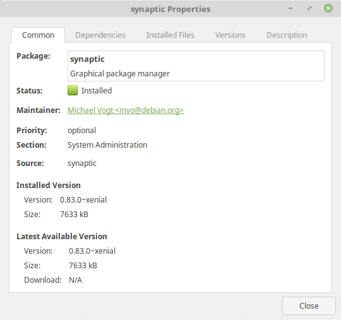Click the 'Status:' label
The image size is (341, 320).
click(x=30, y=91)
